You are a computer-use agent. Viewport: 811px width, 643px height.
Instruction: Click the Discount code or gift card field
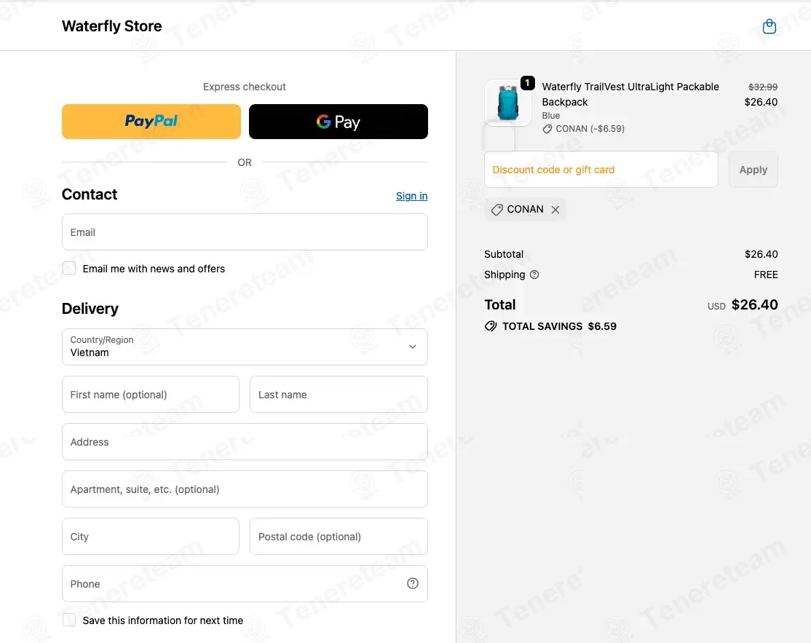click(x=601, y=170)
